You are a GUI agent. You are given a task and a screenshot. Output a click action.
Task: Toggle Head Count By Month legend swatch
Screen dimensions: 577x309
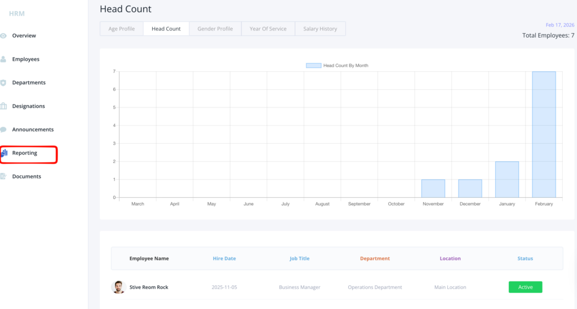click(x=313, y=66)
